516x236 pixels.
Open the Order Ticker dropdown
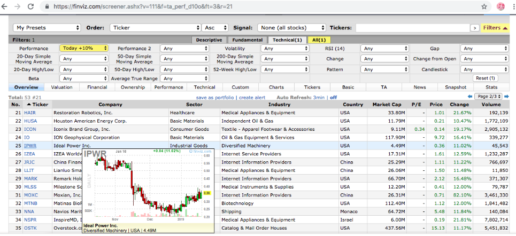tap(155, 28)
